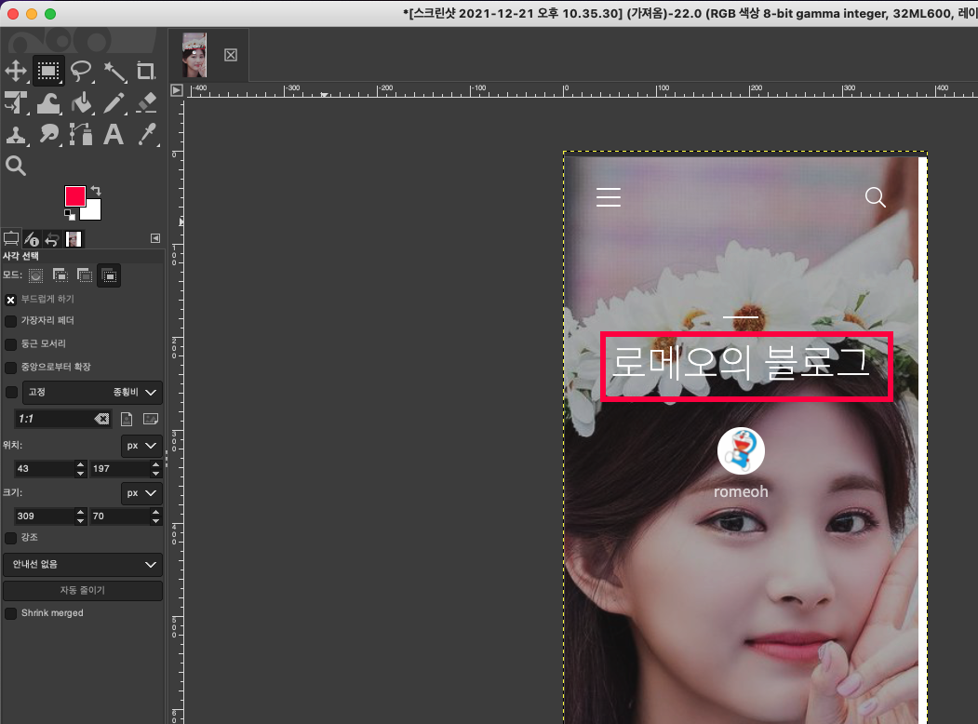Image resolution: width=978 pixels, height=724 pixels.
Task: Open the tool options dock configuration menu
Action: coord(155,238)
